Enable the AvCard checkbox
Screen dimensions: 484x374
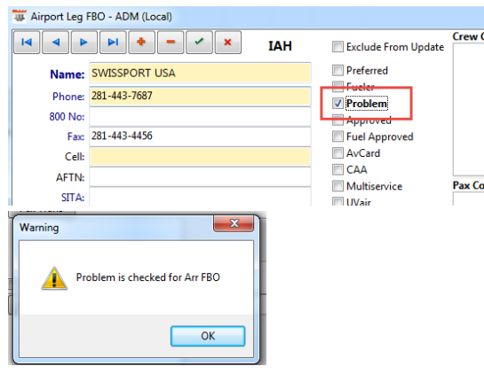click(337, 152)
